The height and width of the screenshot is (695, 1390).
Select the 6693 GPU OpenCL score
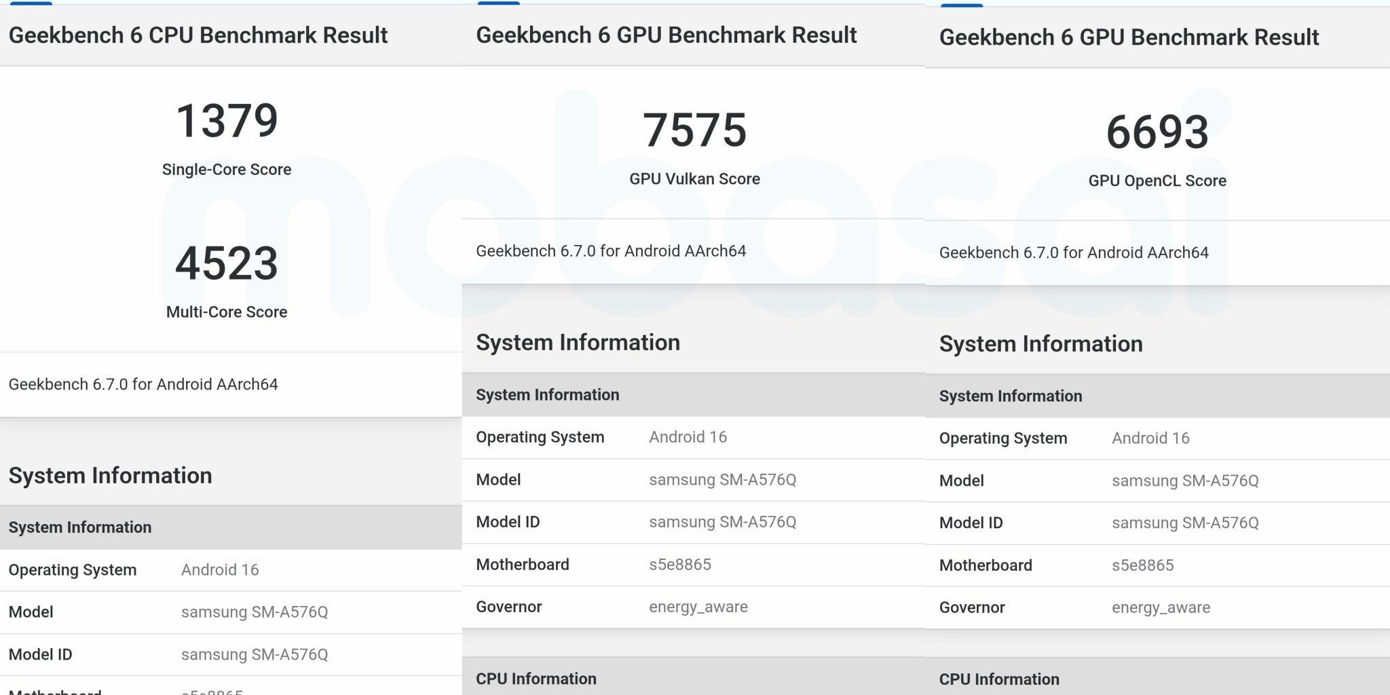(1157, 132)
